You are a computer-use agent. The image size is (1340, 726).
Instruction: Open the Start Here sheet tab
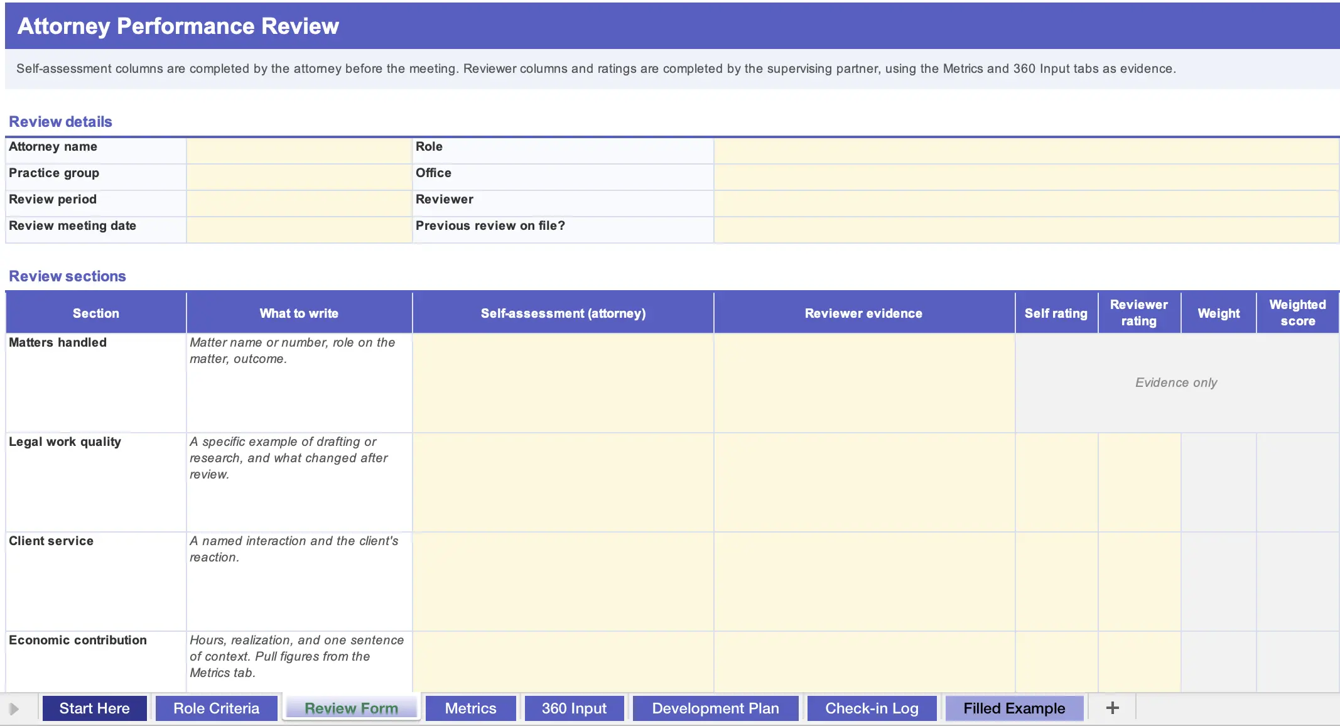[94, 708]
